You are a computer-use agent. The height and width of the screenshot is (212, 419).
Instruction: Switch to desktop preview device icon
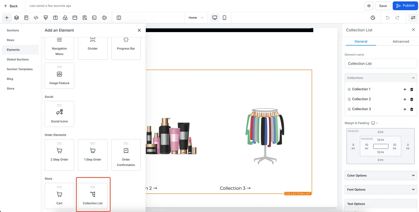coord(215,18)
